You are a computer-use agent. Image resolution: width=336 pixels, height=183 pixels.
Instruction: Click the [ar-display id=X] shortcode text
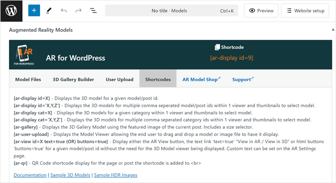(x=32, y=98)
